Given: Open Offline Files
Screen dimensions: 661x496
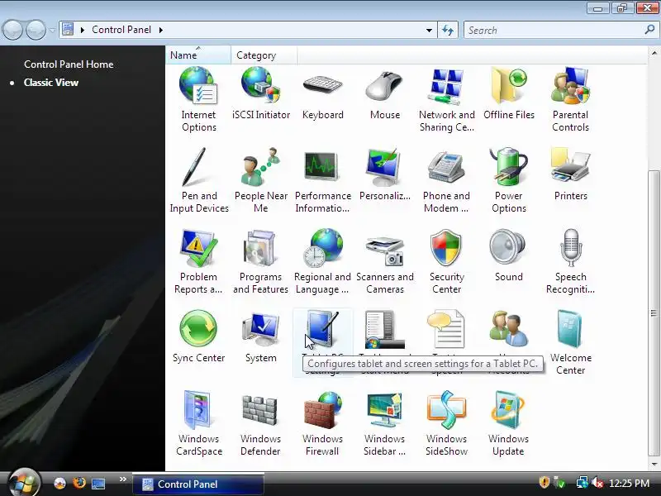Looking at the screenshot, I should click(x=509, y=94).
